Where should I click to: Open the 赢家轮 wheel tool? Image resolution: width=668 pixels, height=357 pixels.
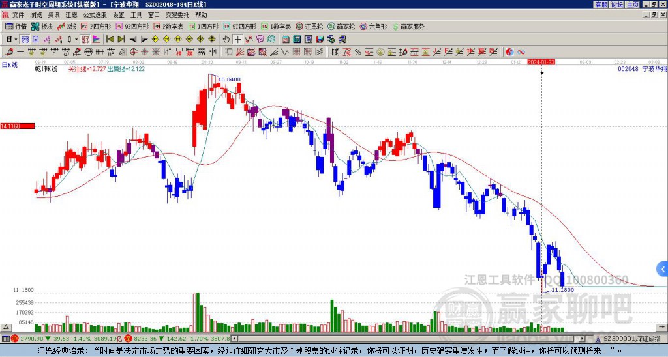[341, 26]
